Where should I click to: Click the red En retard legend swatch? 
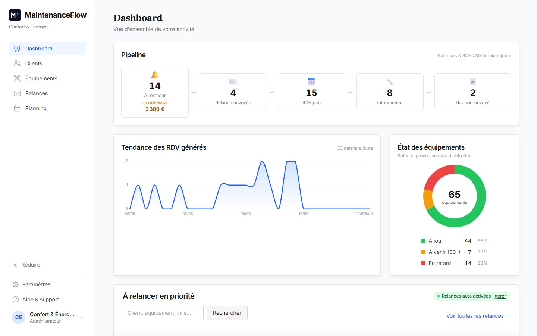point(423,263)
